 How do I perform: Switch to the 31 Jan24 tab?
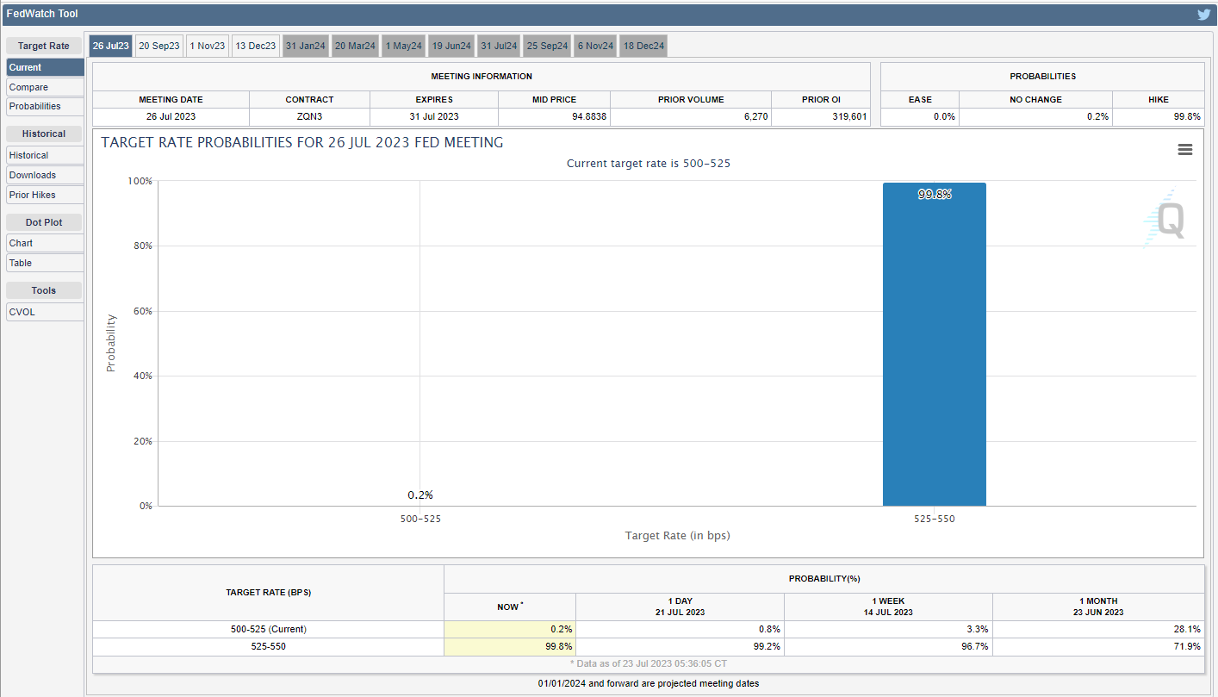click(306, 46)
